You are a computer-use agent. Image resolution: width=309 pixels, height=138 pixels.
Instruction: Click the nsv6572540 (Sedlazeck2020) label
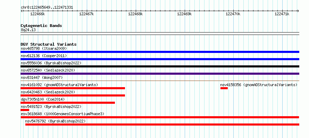tap(48, 70)
